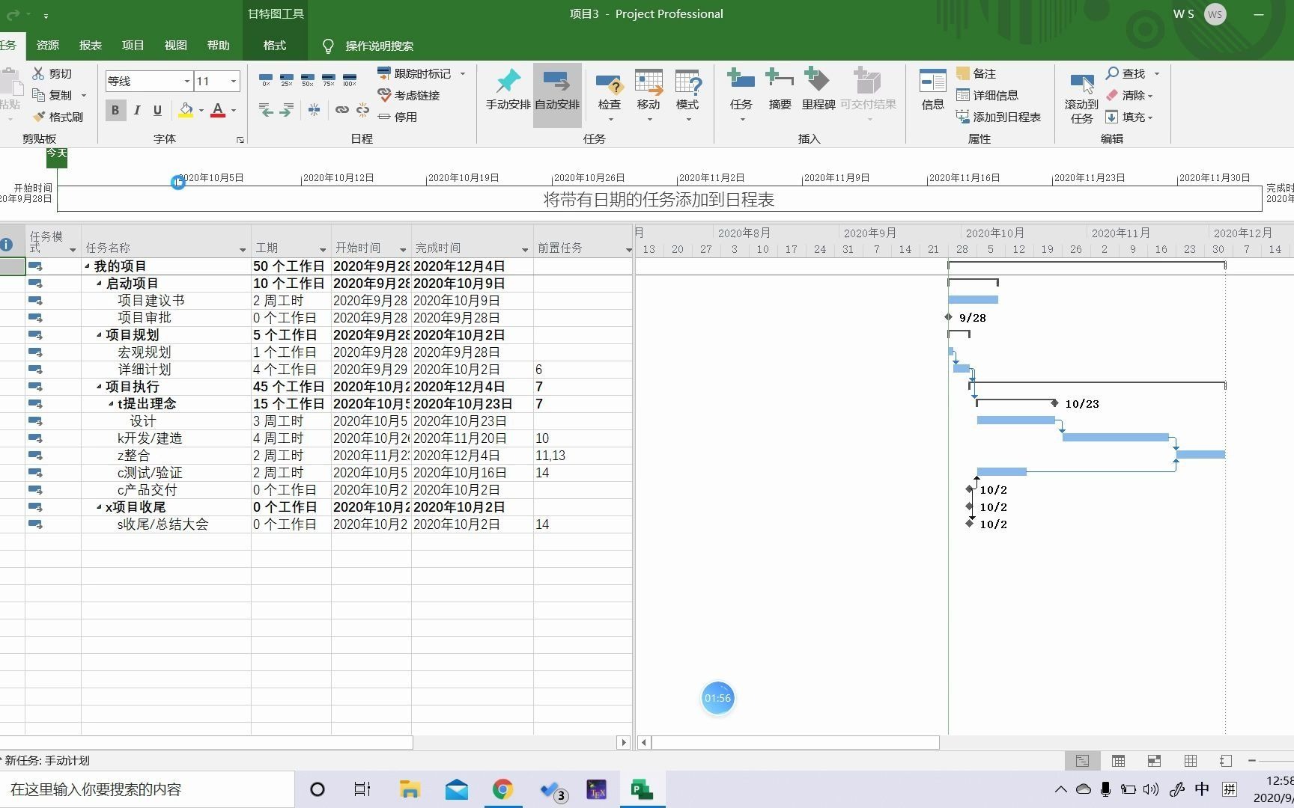
Task: Open the Mode options
Action: [x=687, y=96]
